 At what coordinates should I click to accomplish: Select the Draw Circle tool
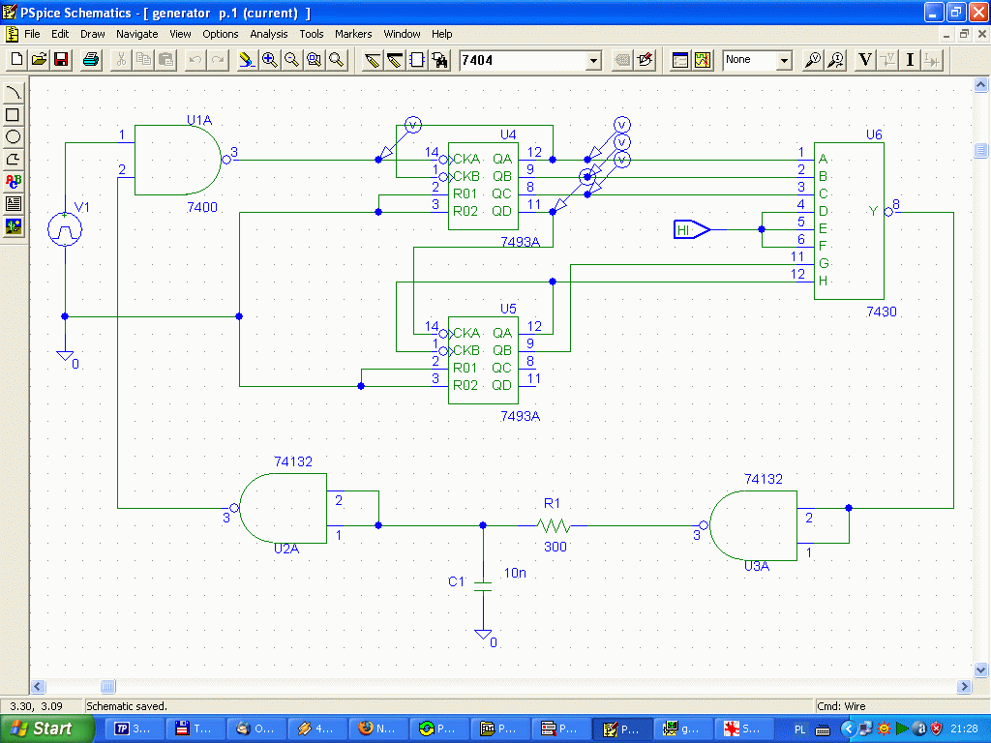coord(14,136)
